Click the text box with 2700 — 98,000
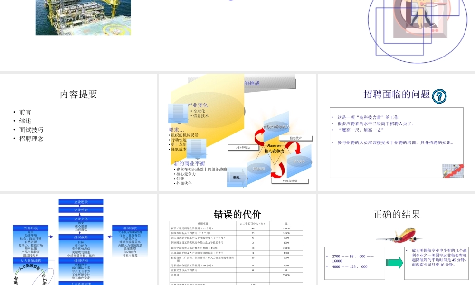 355,263
